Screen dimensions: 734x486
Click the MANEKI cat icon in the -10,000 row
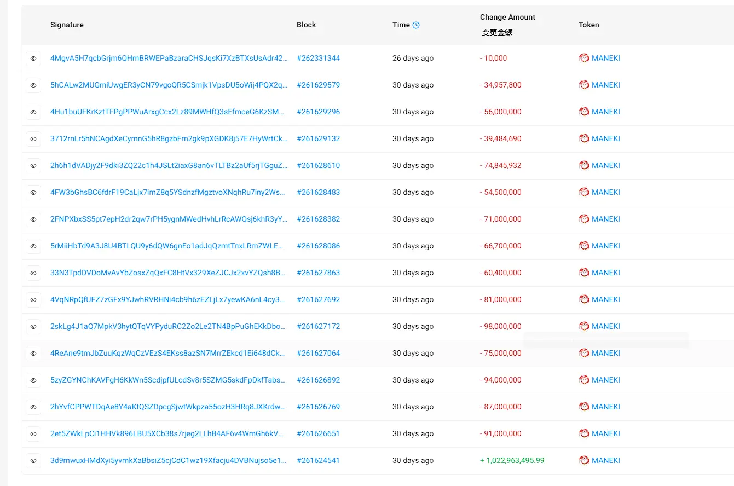[584, 58]
